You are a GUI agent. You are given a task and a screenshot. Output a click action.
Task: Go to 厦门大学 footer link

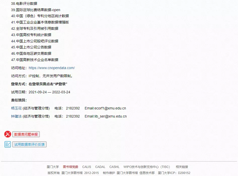coord(53,167)
